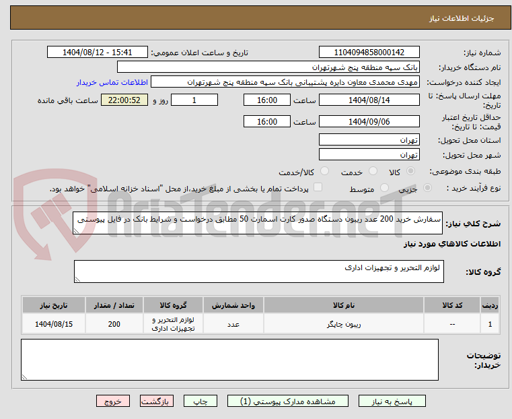Click the announcement date field 1404/08/12 - 15:41
Screen dimensions: 512x419
point(98,53)
